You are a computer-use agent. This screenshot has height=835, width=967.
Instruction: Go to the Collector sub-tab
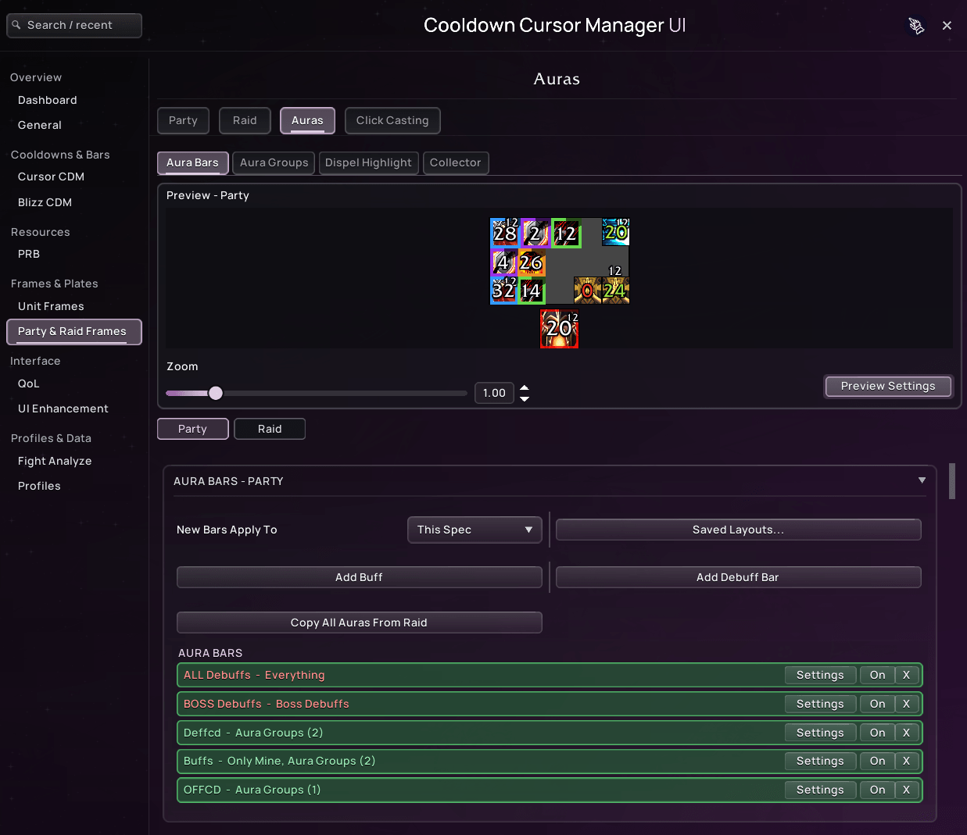(456, 162)
